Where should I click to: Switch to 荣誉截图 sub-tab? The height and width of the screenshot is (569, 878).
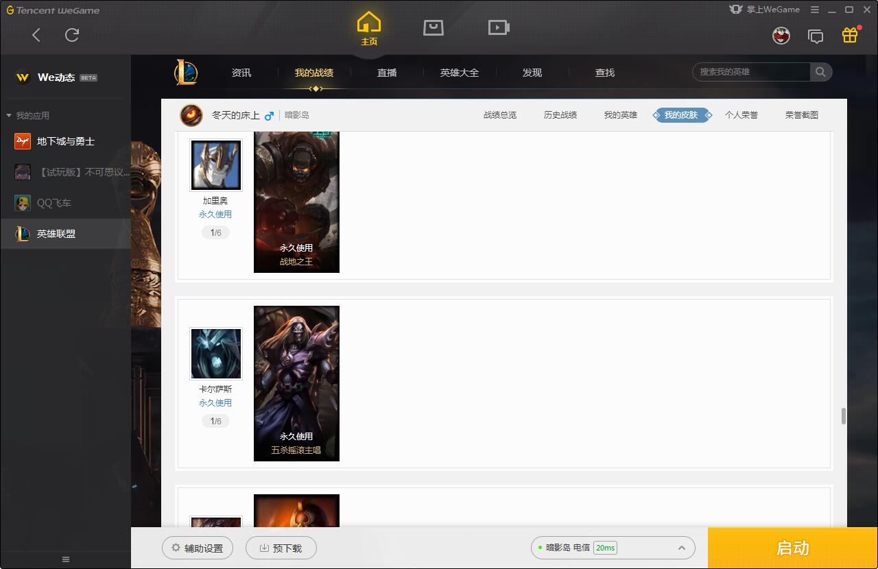click(802, 115)
